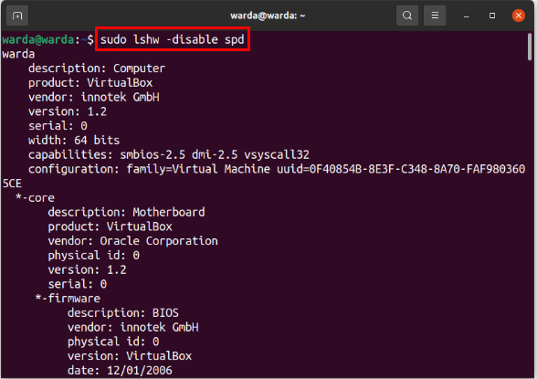Minimize the terminal window
Screen dimensions: 537x379
pyautogui.click(x=466, y=16)
